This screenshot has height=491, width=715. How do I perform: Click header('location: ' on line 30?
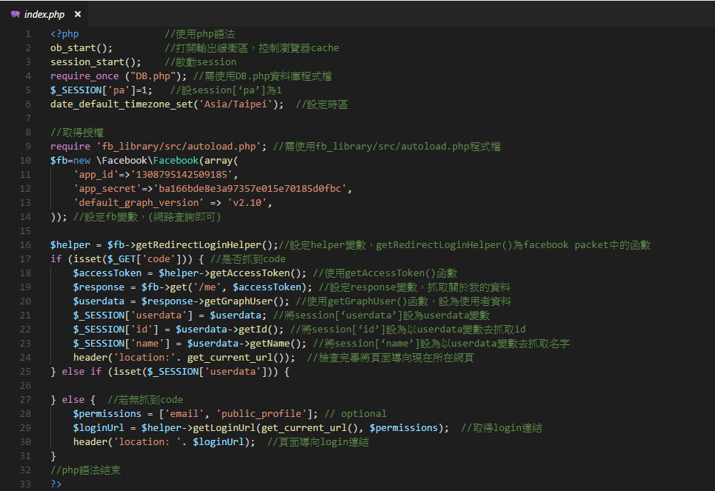point(127,442)
